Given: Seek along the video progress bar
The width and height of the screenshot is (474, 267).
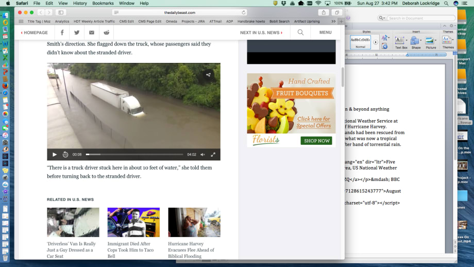Looking at the screenshot, I should (134, 155).
